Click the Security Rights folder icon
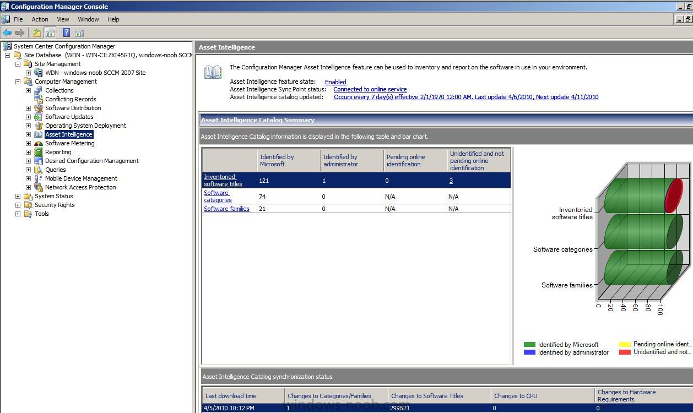Viewport: 693px width, 413px height. pos(28,205)
